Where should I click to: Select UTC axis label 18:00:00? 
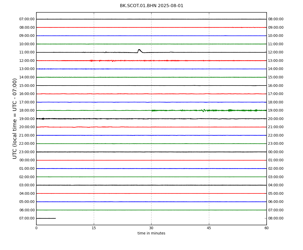27,111
